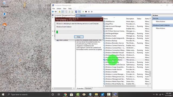173x97 pixels.
Task: Click the Restart Service icon
Action: (92, 12)
